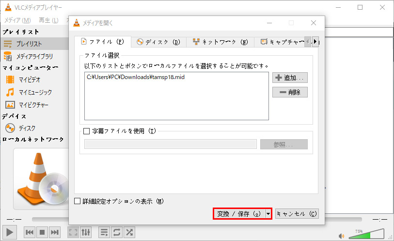This screenshot has height=241, width=394.
Task: Enable shuffle random playback icon
Action: 129,232
